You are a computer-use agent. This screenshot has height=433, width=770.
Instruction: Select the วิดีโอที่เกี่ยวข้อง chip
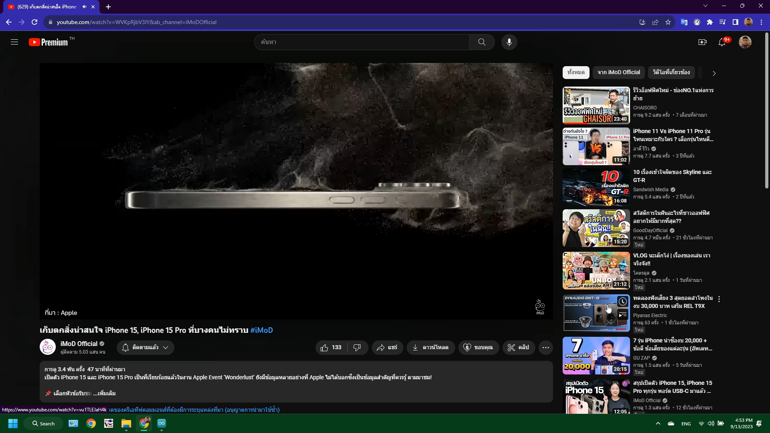(671, 72)
